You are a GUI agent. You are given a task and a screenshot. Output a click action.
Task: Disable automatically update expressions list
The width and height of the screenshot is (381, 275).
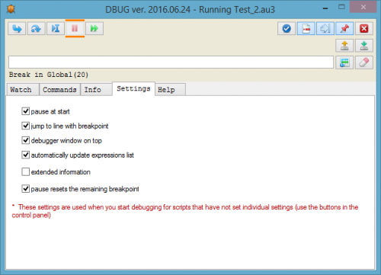pos(25,155)
